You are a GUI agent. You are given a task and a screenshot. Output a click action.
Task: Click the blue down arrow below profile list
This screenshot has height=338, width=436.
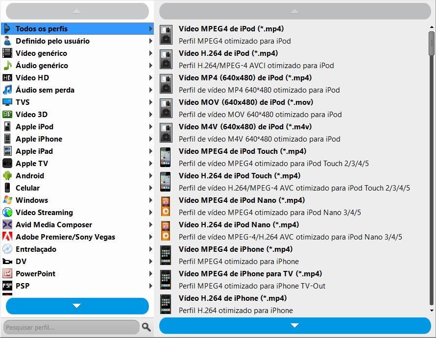[295, 325]
